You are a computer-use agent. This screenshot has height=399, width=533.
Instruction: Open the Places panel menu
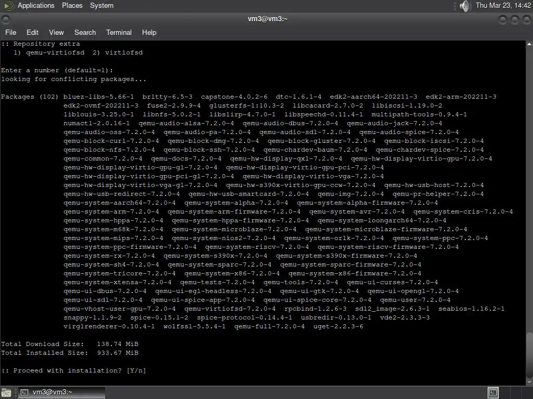point(72,5)
